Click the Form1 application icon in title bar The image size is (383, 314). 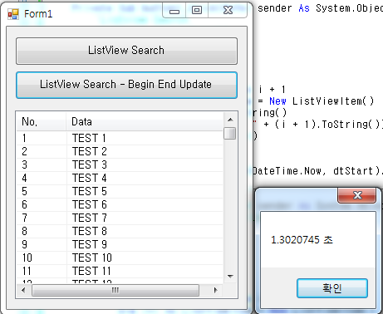(x=13, y=14)
